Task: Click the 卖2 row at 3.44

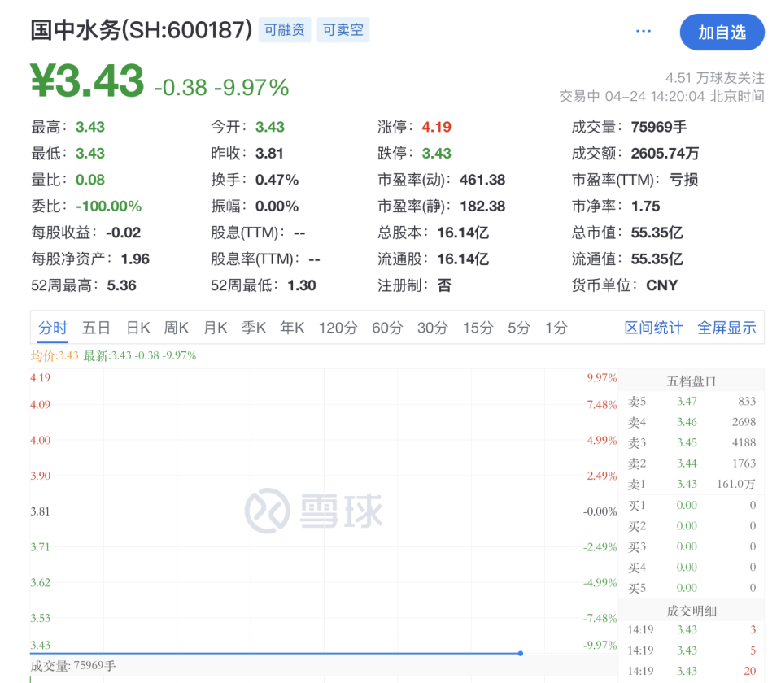Action: (692, 463)
